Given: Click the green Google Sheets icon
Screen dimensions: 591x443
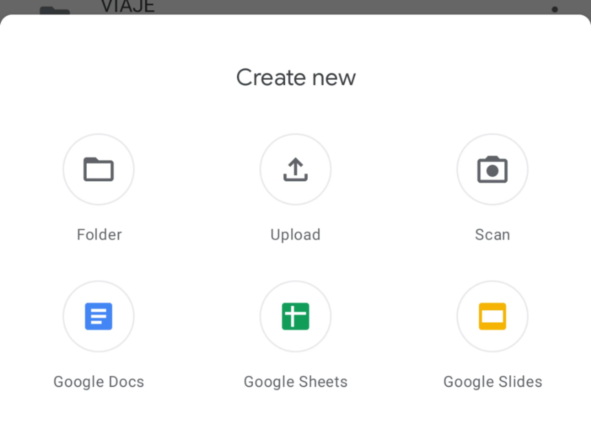Looking at the screenshot, I should point(295,316).
